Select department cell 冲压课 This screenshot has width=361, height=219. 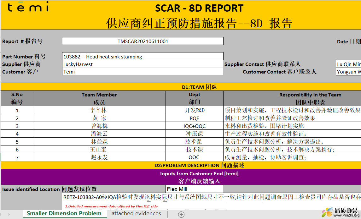point(195,134)
